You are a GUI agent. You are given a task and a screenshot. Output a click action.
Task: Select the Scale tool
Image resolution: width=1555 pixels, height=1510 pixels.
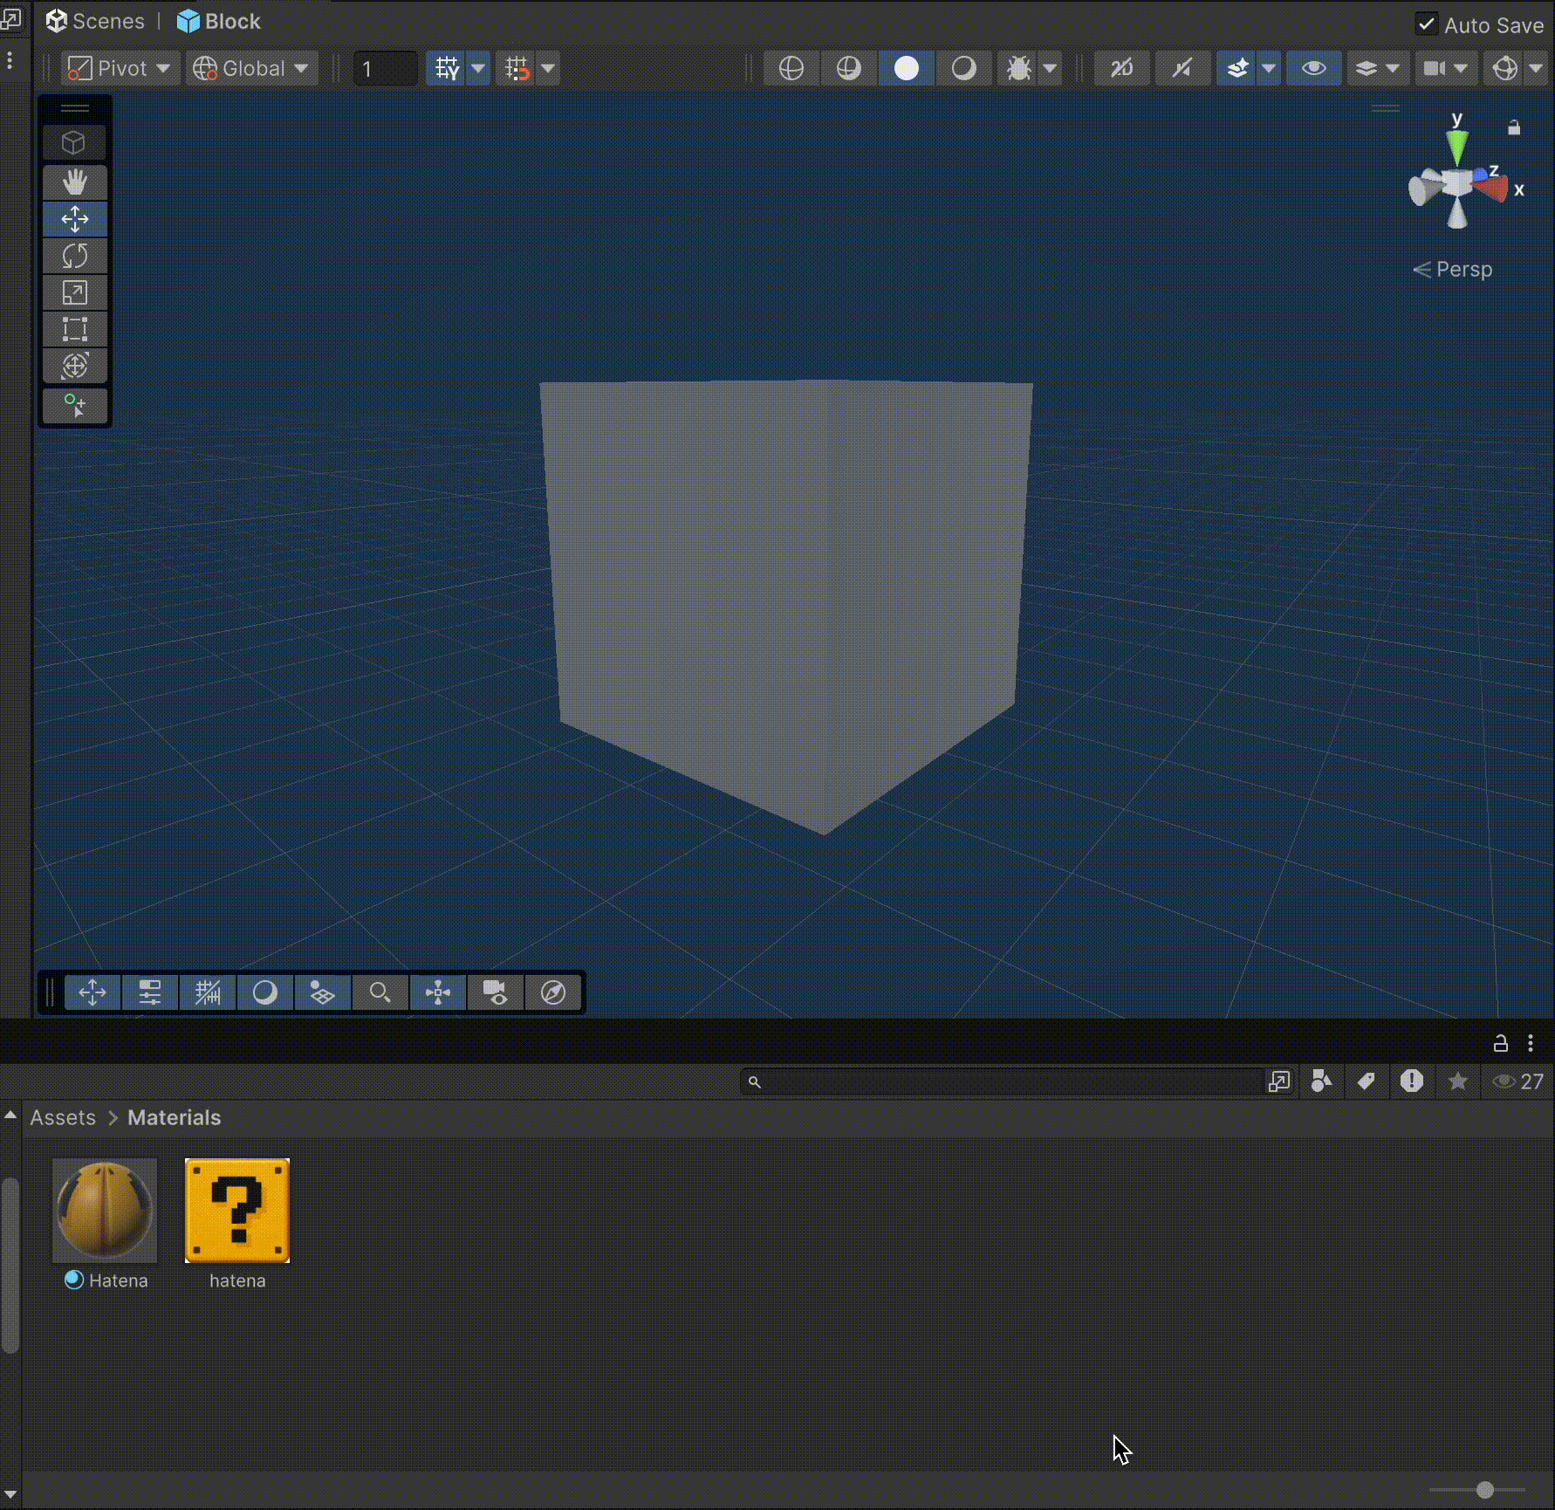click(75, 292)
